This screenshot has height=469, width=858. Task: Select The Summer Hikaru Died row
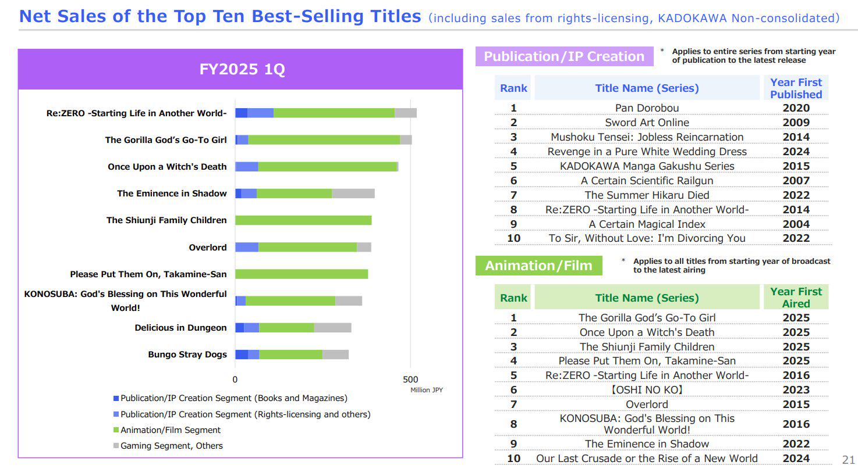(662, 195)
